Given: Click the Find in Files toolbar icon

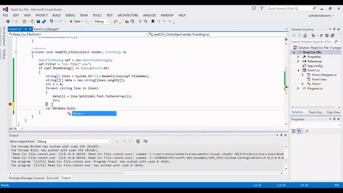Looking at the screenshot, I should 115,21.
